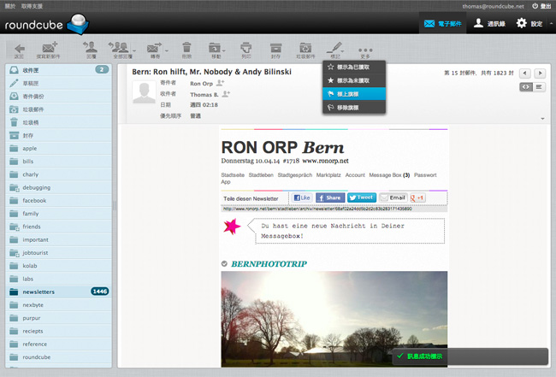Open the three-dots more actions icon
The height and width of the screenshot is (377, 556).
[x=365, y=50]
